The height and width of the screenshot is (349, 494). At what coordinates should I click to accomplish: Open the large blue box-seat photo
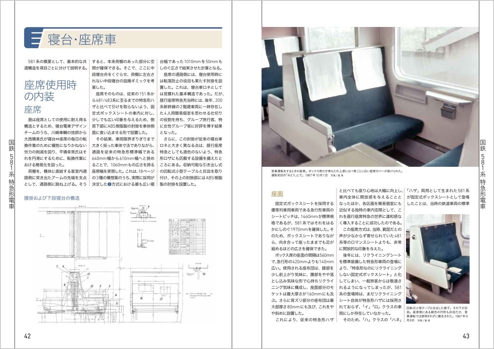point(370,97)
